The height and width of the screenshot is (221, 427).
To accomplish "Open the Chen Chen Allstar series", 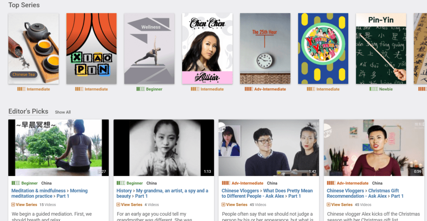I will 207,48.
